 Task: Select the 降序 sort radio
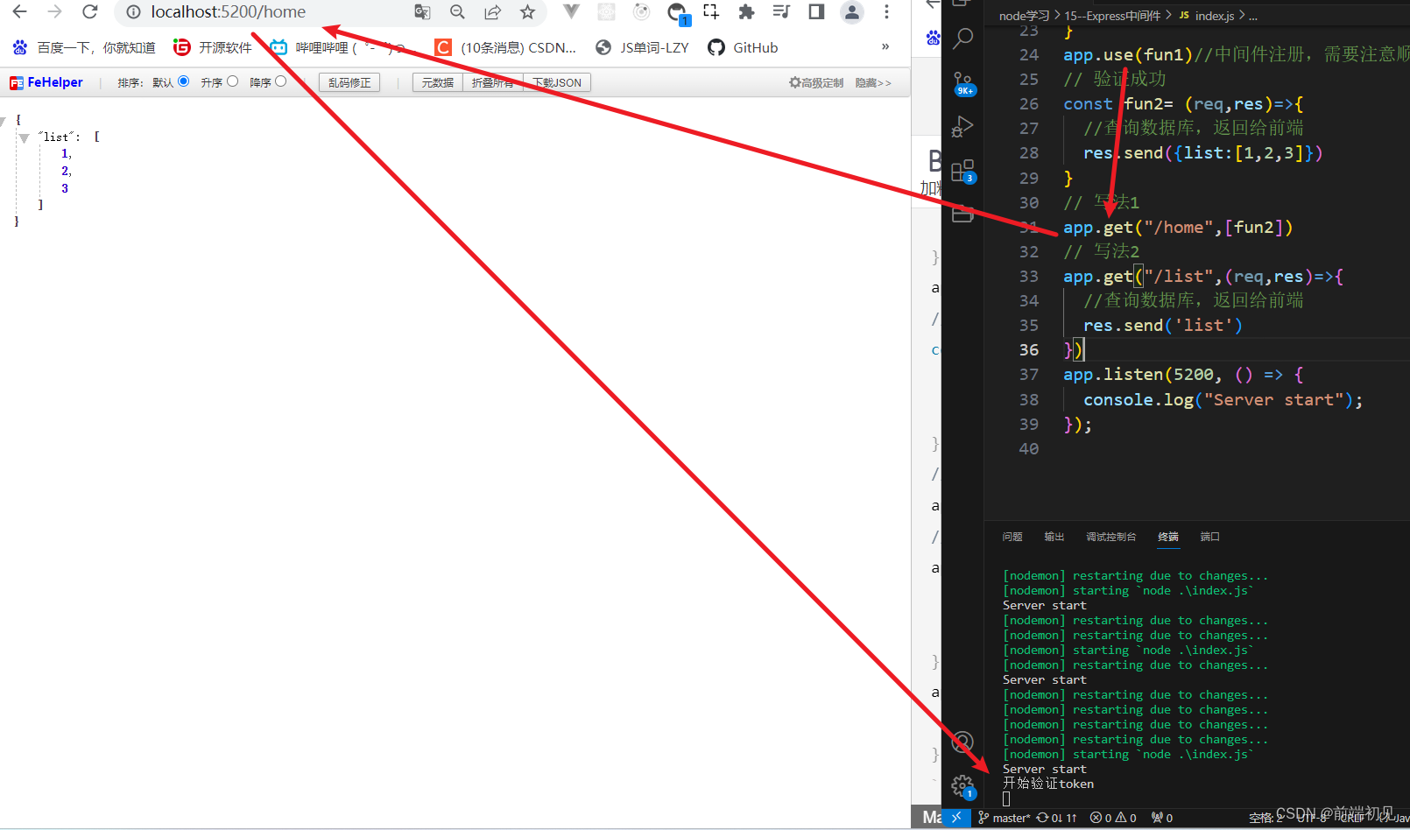pyautogui.click(x=280, y=81)
